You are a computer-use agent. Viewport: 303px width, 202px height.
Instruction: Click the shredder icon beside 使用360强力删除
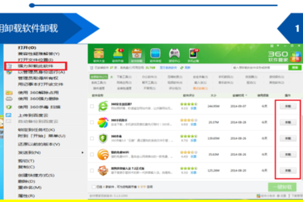pyautogui.click(x=9, y=99)
